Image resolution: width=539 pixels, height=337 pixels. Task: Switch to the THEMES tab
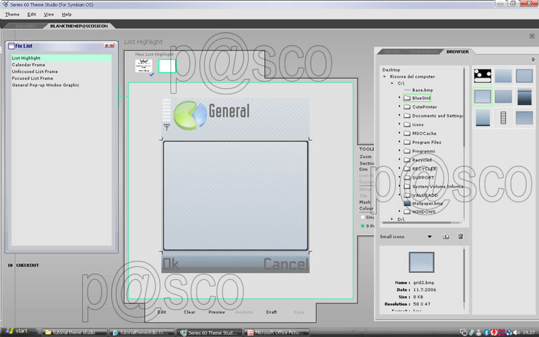(x=392, y=52)
